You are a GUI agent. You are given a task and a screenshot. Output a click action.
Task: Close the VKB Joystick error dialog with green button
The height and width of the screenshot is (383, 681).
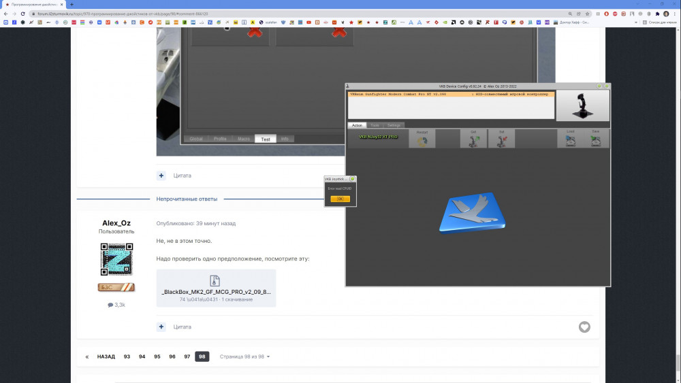coord(352,179)
